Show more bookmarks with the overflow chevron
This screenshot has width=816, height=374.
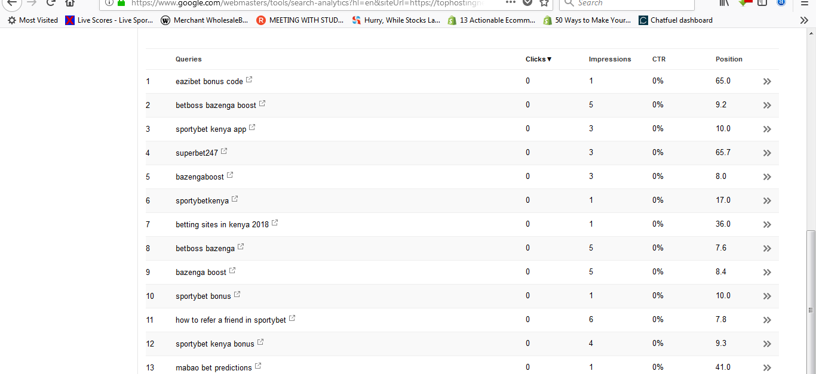[804, 20]
